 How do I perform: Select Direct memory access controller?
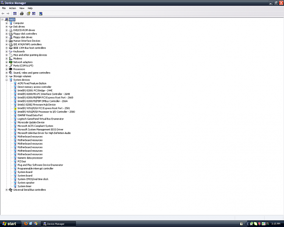point(34,87)
